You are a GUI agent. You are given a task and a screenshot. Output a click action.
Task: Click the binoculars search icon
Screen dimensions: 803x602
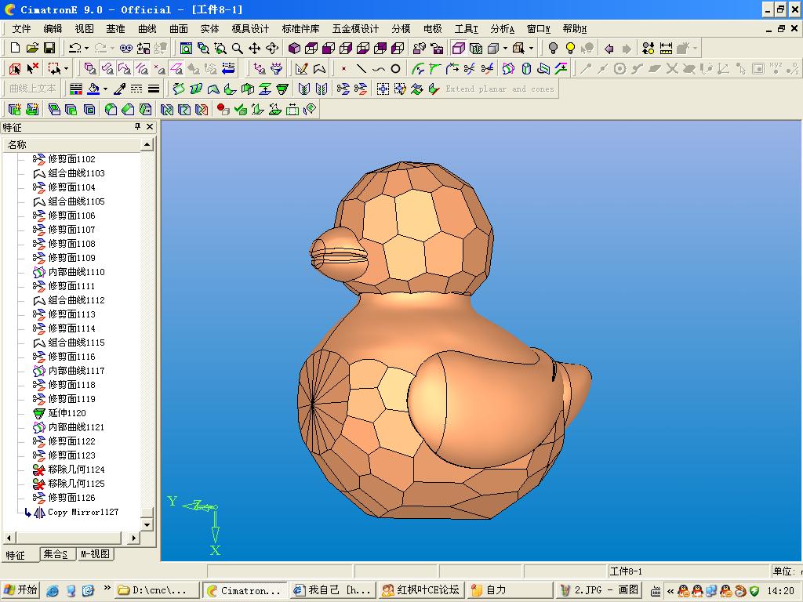126,48
